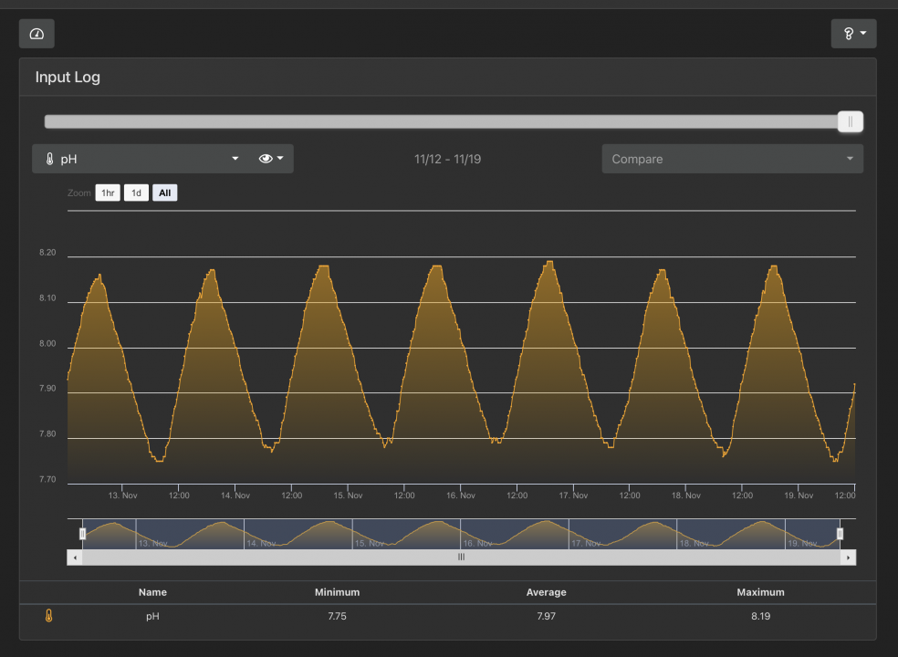Open the dashboard gauge icon button

[x=37, y=34]
